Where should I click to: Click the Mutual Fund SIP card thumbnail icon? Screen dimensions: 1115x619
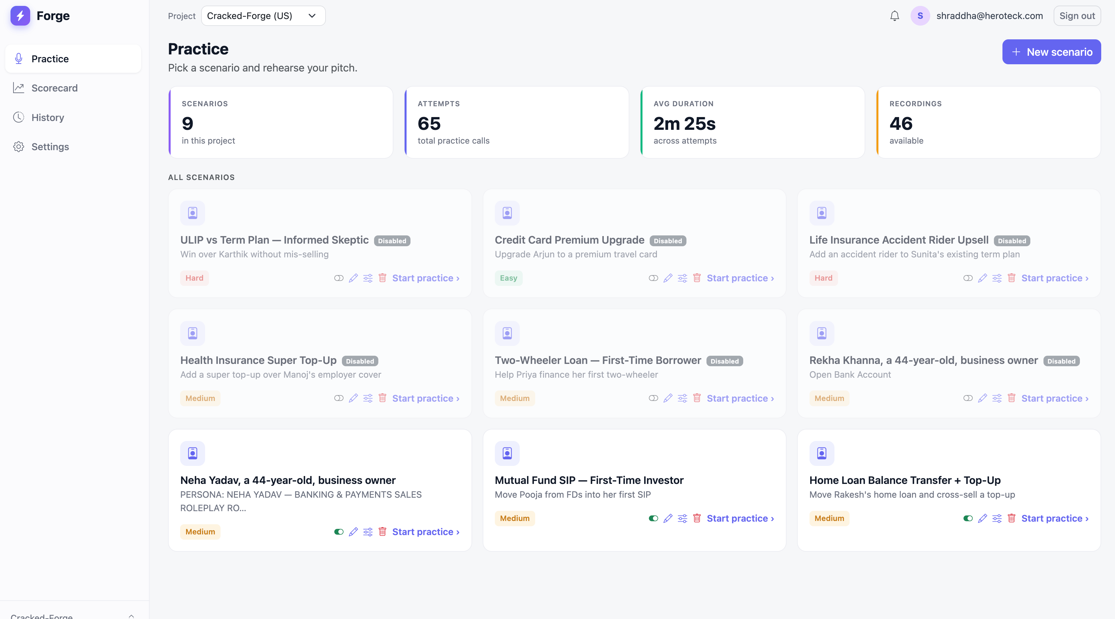click(x=507, y=453)
